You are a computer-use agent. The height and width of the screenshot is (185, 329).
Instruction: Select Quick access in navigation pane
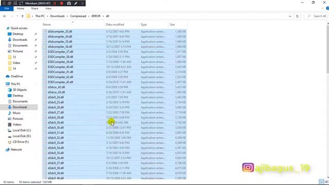19,28
